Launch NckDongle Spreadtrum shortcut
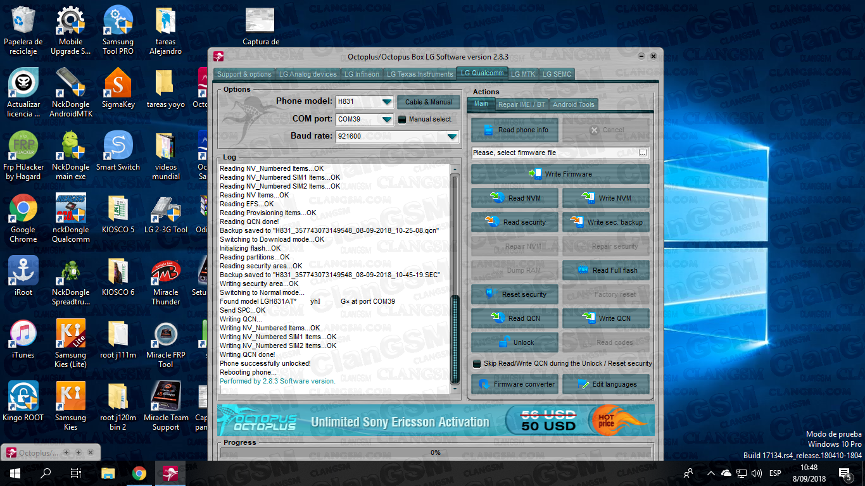The height and width of the screenshot is (486, 865). tap(71, 281)
